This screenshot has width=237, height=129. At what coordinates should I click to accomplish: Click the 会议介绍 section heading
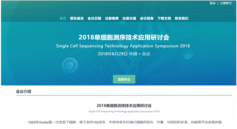24,92
